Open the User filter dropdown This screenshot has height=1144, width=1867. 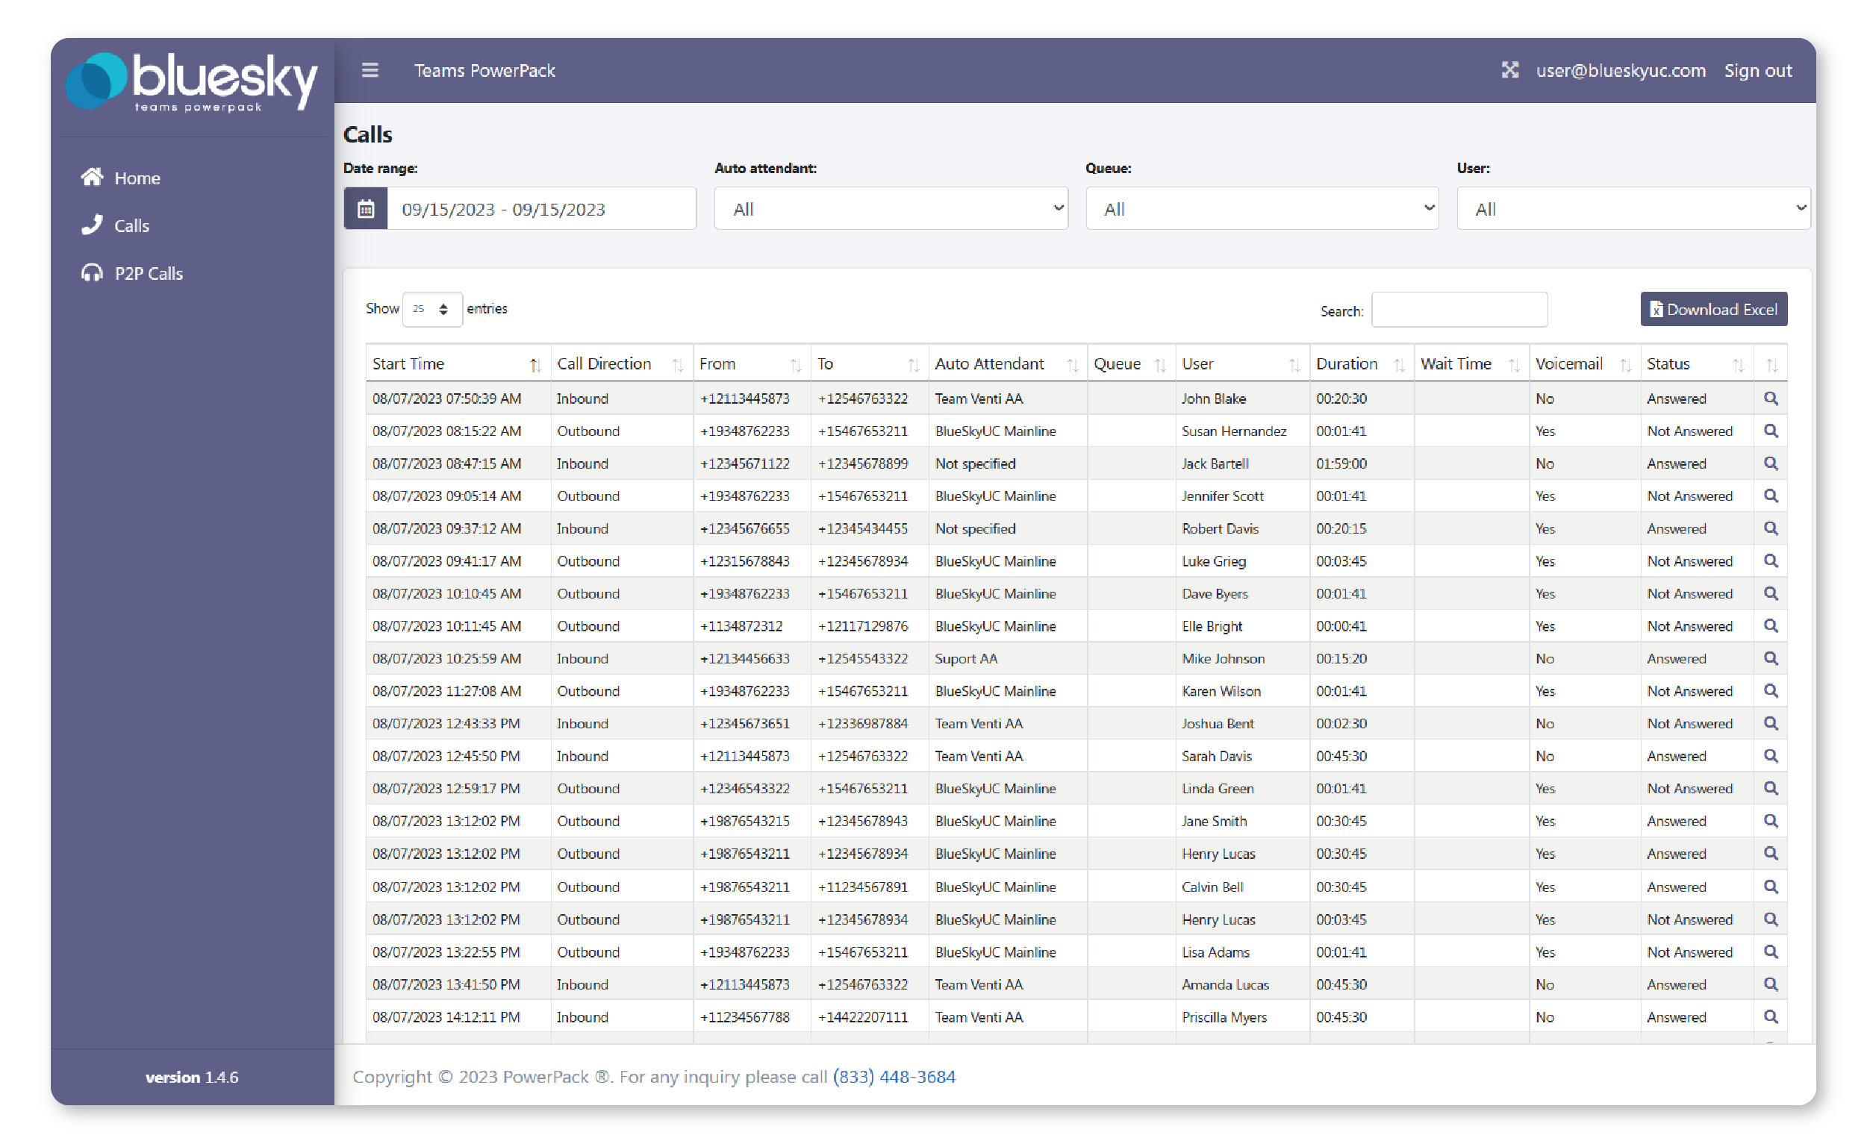pos(1633,209)
